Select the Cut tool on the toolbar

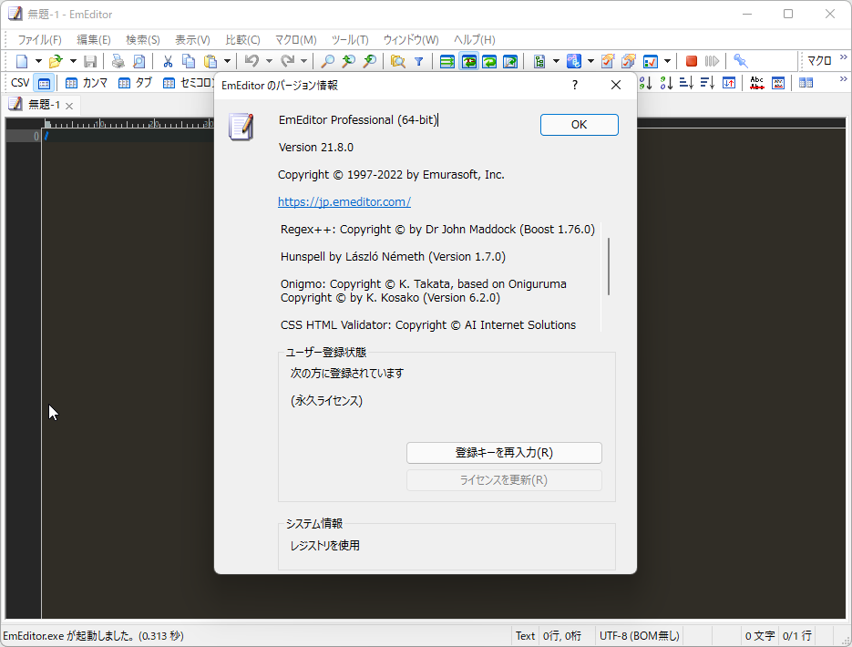point(167,60)
